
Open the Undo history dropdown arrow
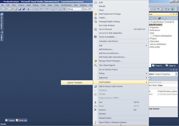pos(44,9)
